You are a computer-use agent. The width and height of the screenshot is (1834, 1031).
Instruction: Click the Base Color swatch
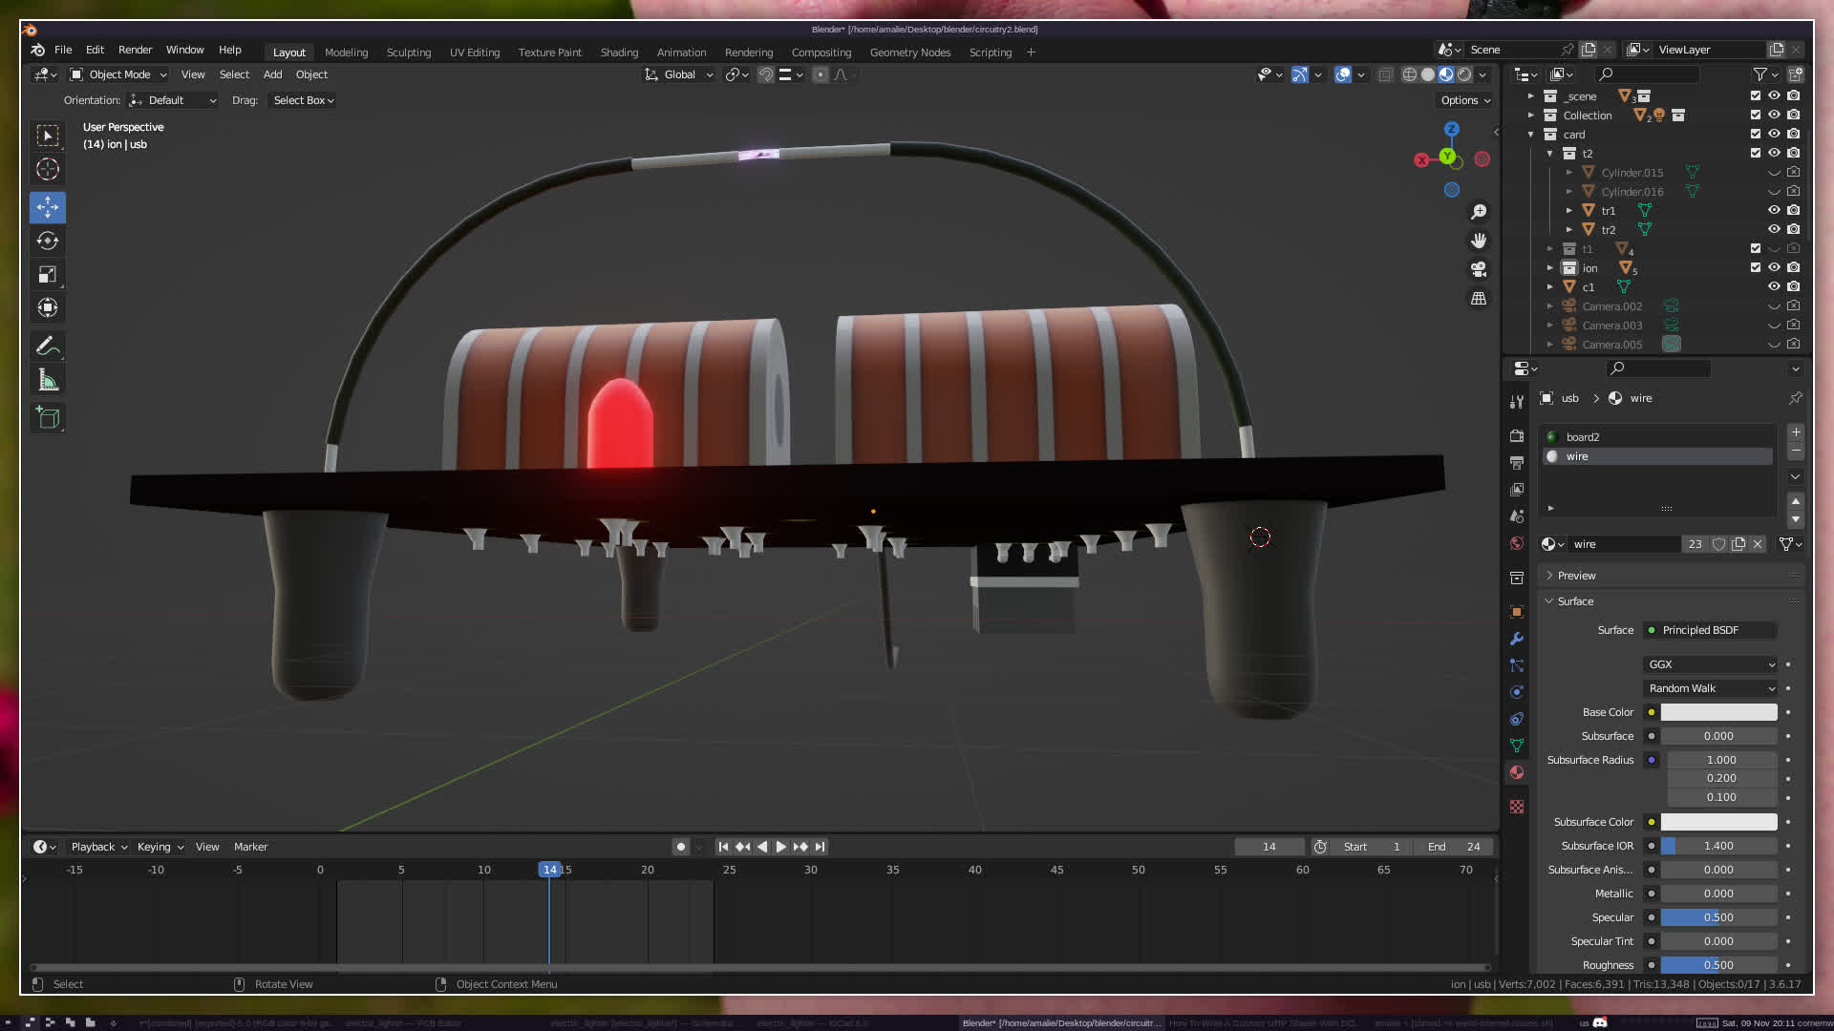[x=1717, y=712]
